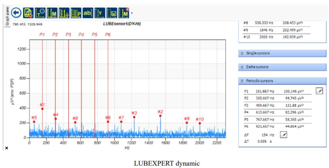Click the µV² (env. PSP) y-axis label
329x168 pixels.
pyautogui.click(x=12, y=92)
